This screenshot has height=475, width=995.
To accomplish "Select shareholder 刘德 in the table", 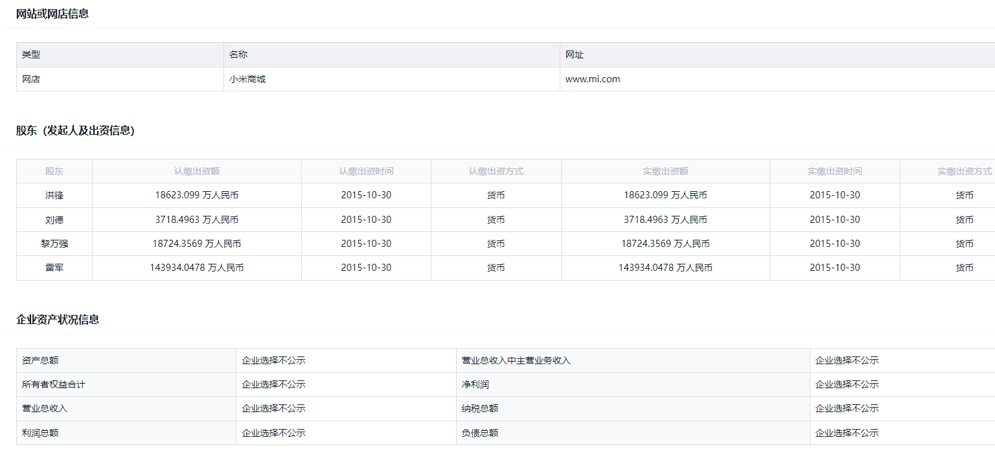I will click(54, 220).
